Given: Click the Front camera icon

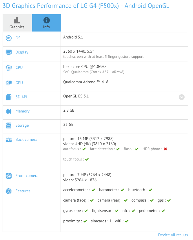Looking at the screenshot, I should point(9,176).
